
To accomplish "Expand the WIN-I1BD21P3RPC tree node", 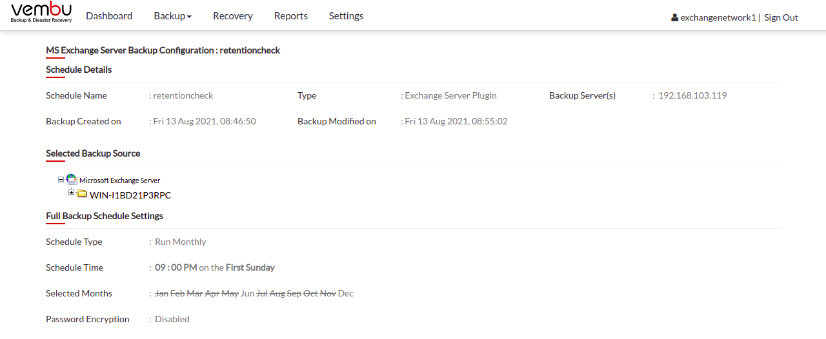I will coord(72,193).
